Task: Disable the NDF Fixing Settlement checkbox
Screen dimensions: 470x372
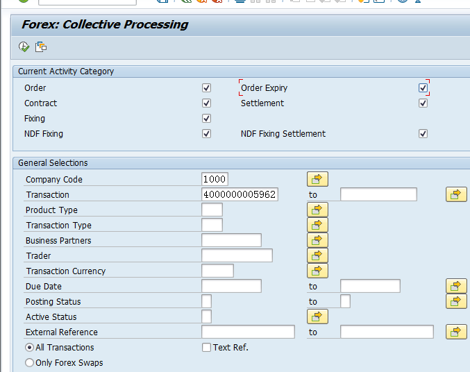Action: pos(423,134)
